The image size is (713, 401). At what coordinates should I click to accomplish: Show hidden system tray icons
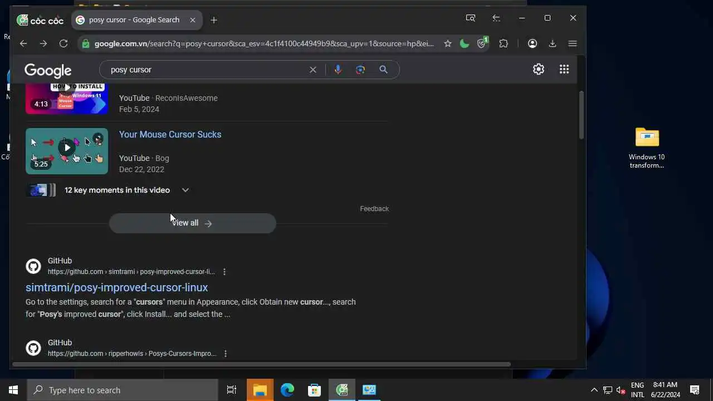click(594, 390)
